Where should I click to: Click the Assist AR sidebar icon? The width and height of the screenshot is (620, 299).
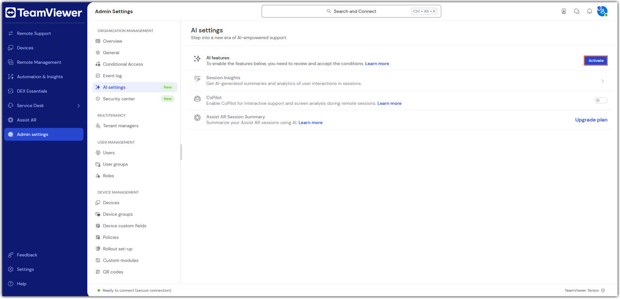(11, 120)
